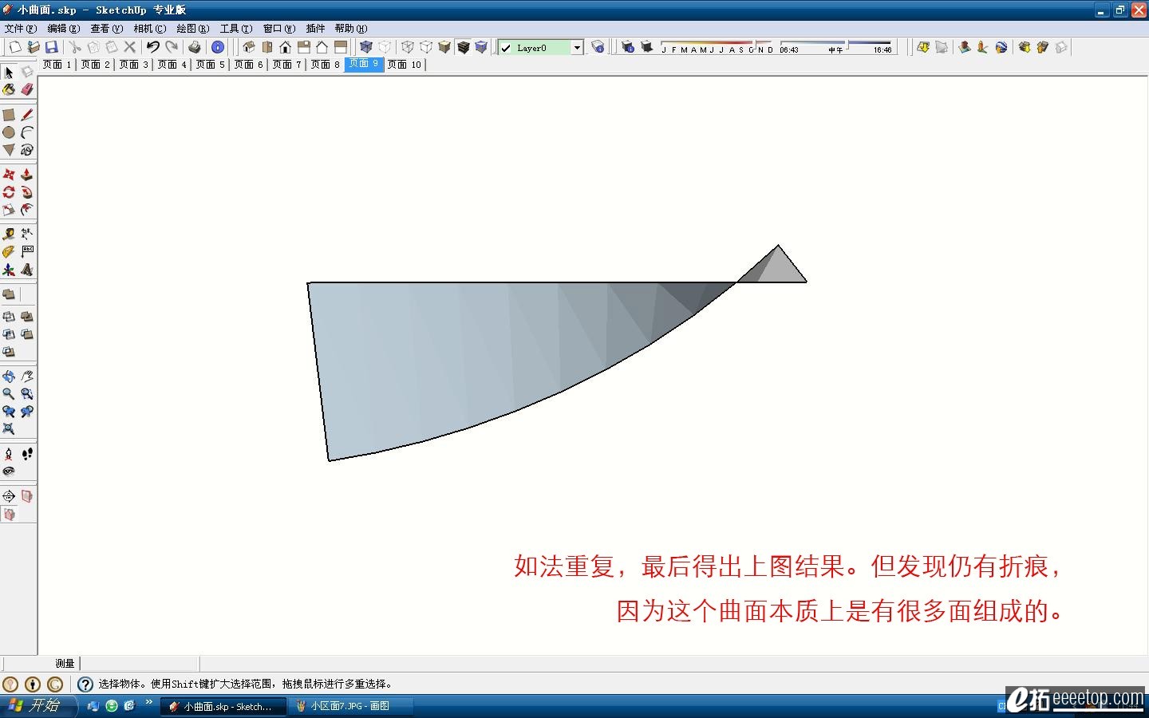Open shadow settings dialog icon
1149x718 pixels.
tap(628, 47)
